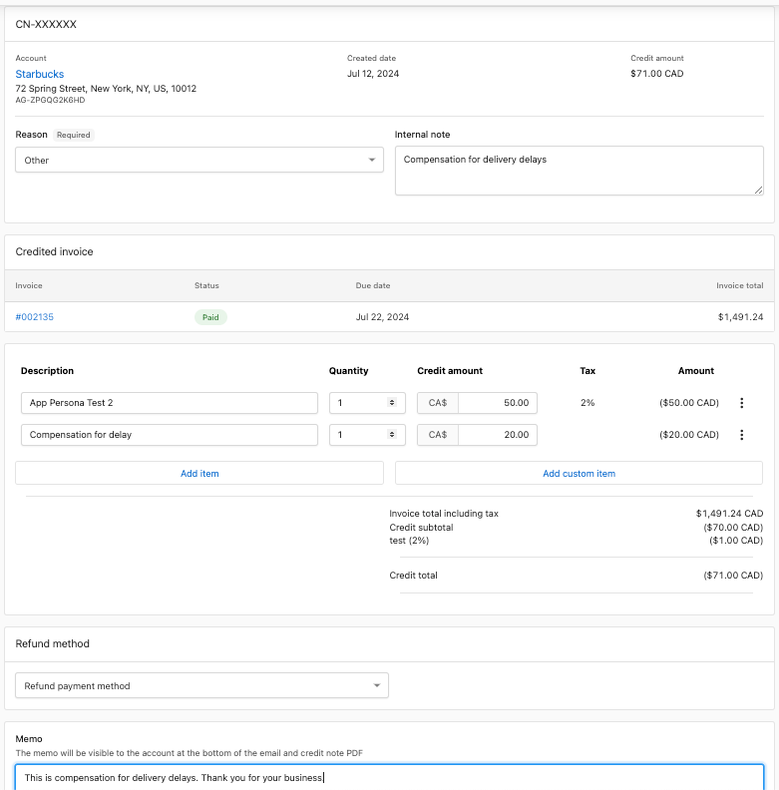Viewport: 779px width, 790px height.
Task: Click the test (2%) tax line label
Action: [409, 541]
